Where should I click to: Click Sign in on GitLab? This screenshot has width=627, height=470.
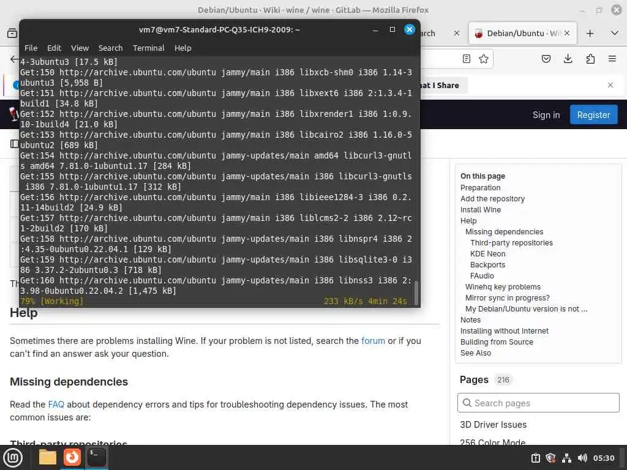coord(546,115)
